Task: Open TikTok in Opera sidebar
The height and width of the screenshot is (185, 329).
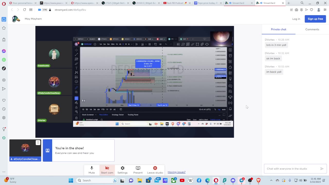Action: 4,68
